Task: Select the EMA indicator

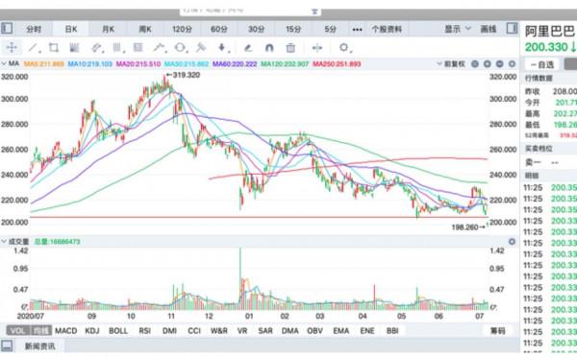Action: [x=341, y=331]
